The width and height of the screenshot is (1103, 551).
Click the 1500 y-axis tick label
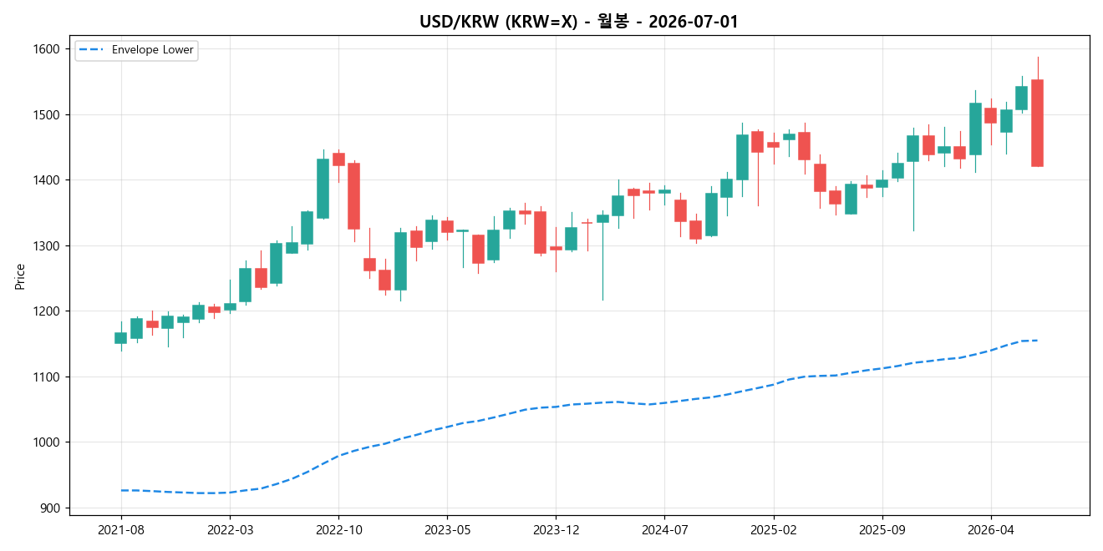48,114
